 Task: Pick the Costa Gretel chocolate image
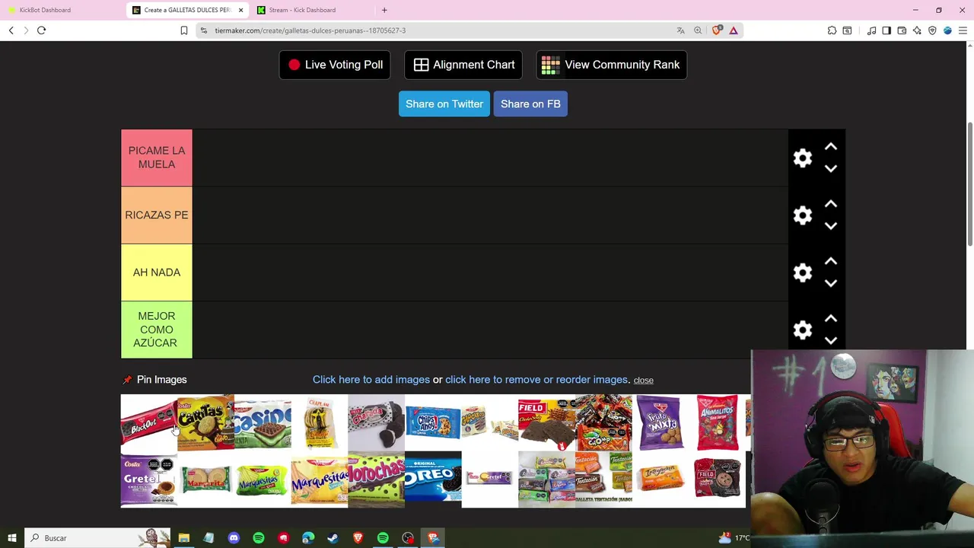[149, 479]
